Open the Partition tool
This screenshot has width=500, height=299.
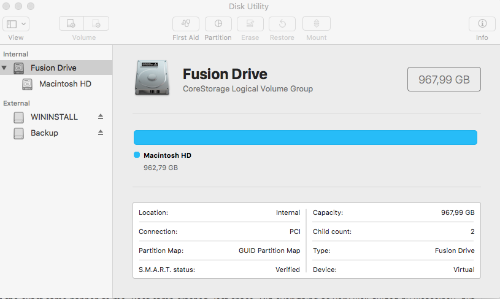pos(218,23)
